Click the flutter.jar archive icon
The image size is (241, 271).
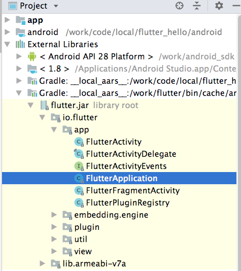44,105
